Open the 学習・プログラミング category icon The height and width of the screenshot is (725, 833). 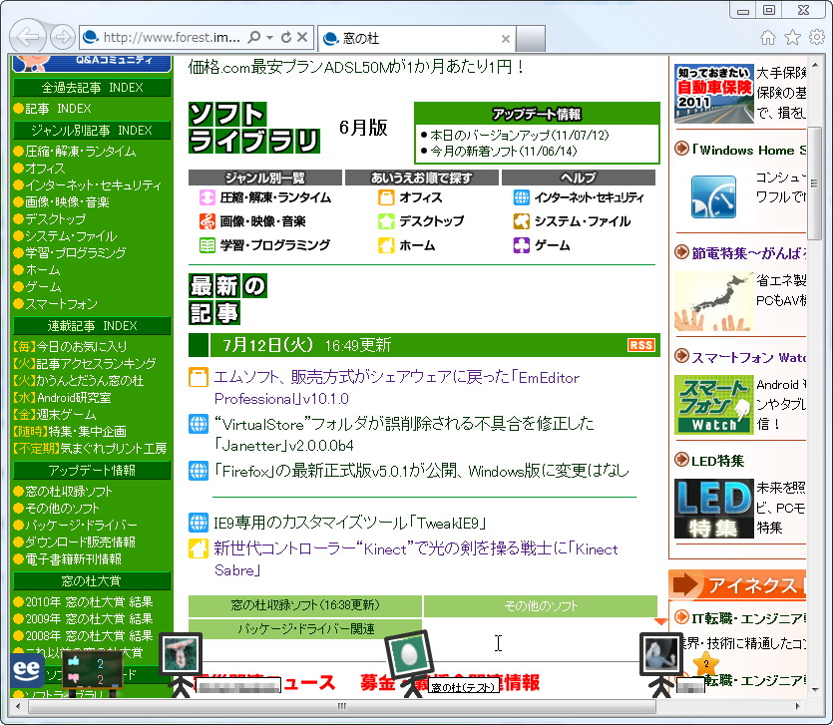pyautogui.click(x=207, y=245)
